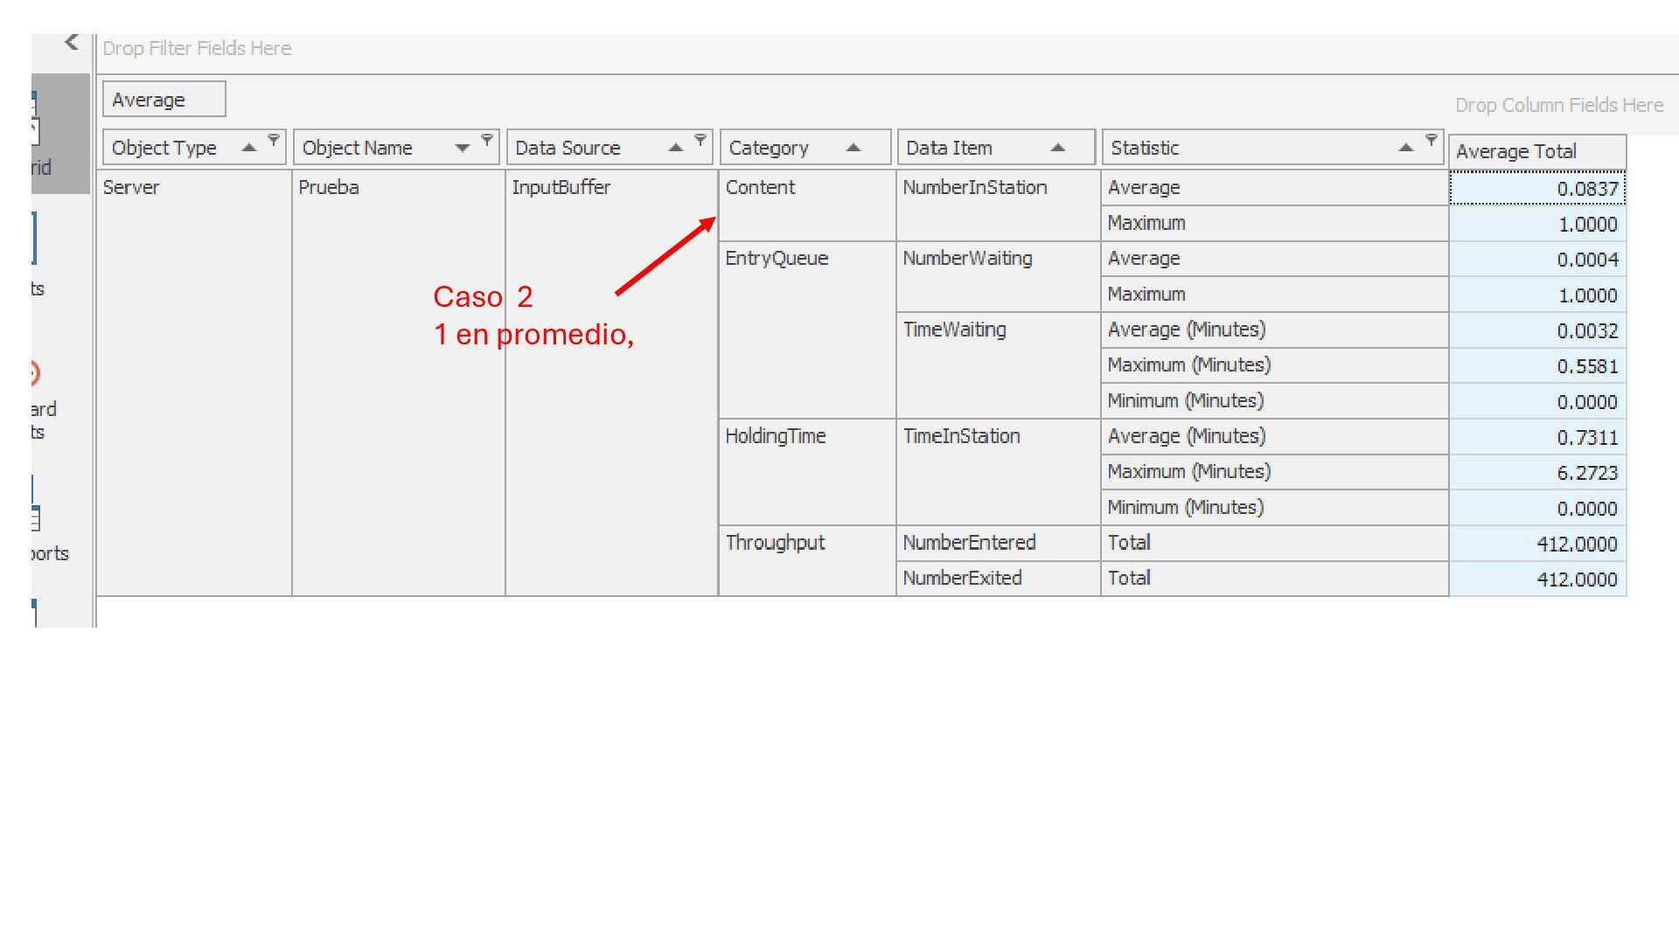Click the Object Name filter funnel icon
Screen dimensions: 1679x944
[487, 140]
